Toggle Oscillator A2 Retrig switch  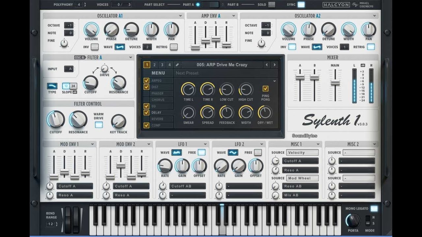tap(371, 47)
